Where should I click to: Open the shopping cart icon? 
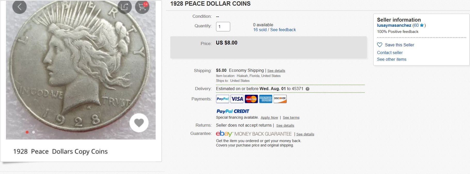click(142, 7)
